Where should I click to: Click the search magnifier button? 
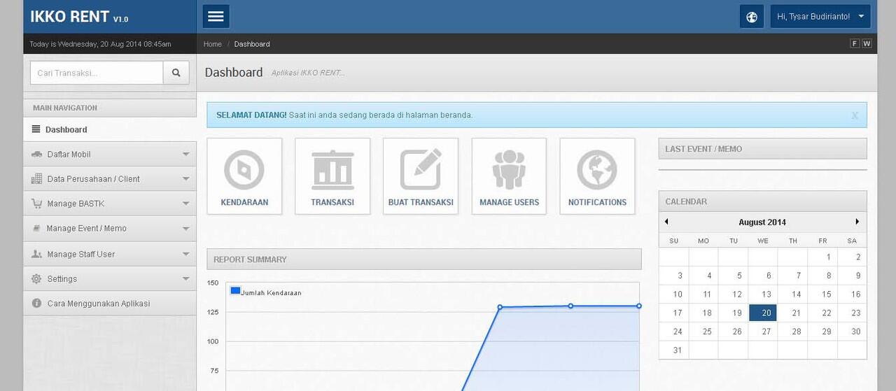[x=176, y=73]
